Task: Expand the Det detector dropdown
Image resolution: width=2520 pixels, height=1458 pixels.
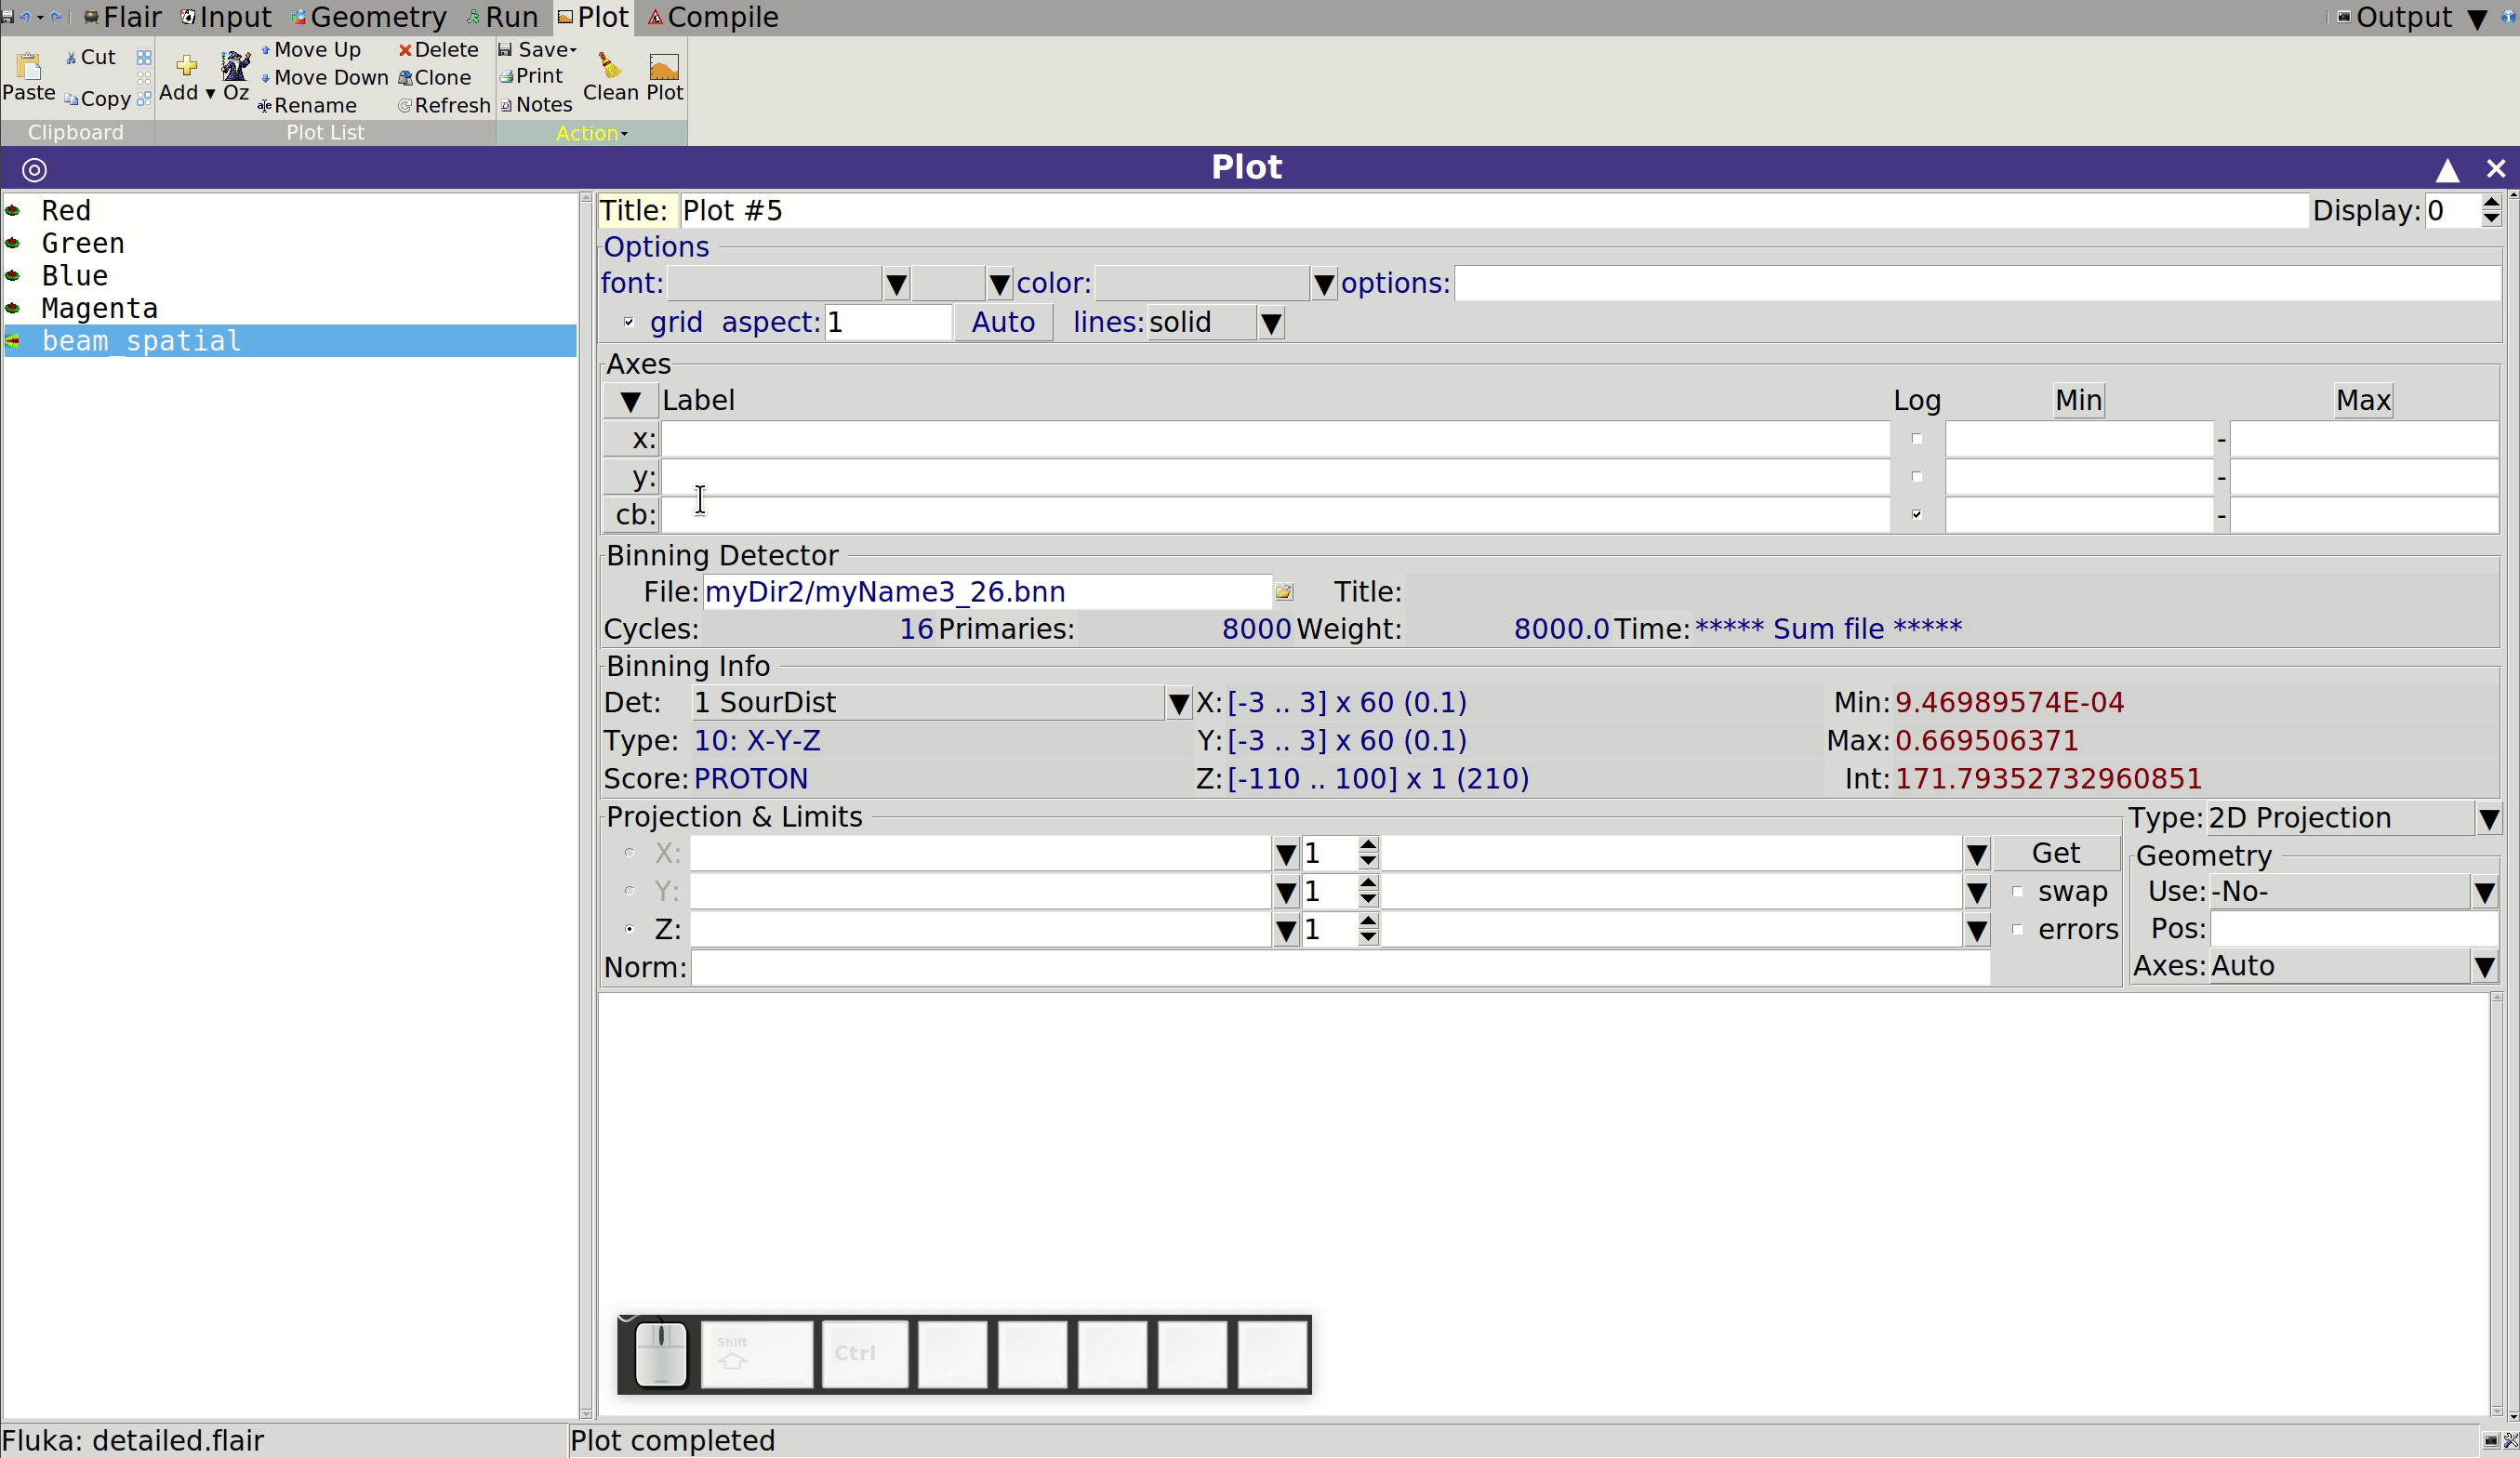Action: [1179, 703]
